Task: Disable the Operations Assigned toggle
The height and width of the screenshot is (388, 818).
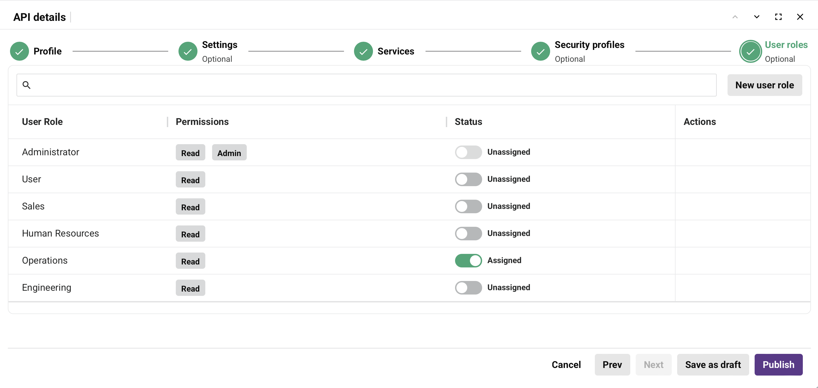Action: 468,261
